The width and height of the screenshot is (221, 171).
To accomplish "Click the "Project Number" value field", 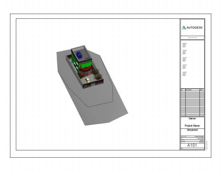I will [x=199, y=137].
